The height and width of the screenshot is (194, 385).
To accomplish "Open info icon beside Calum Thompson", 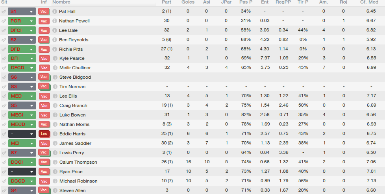I will [55, 162].
